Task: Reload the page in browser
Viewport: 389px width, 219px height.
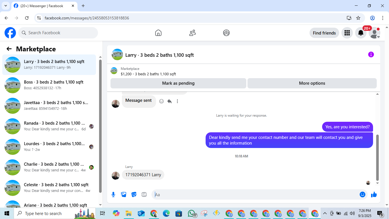Action: [27, 18]
